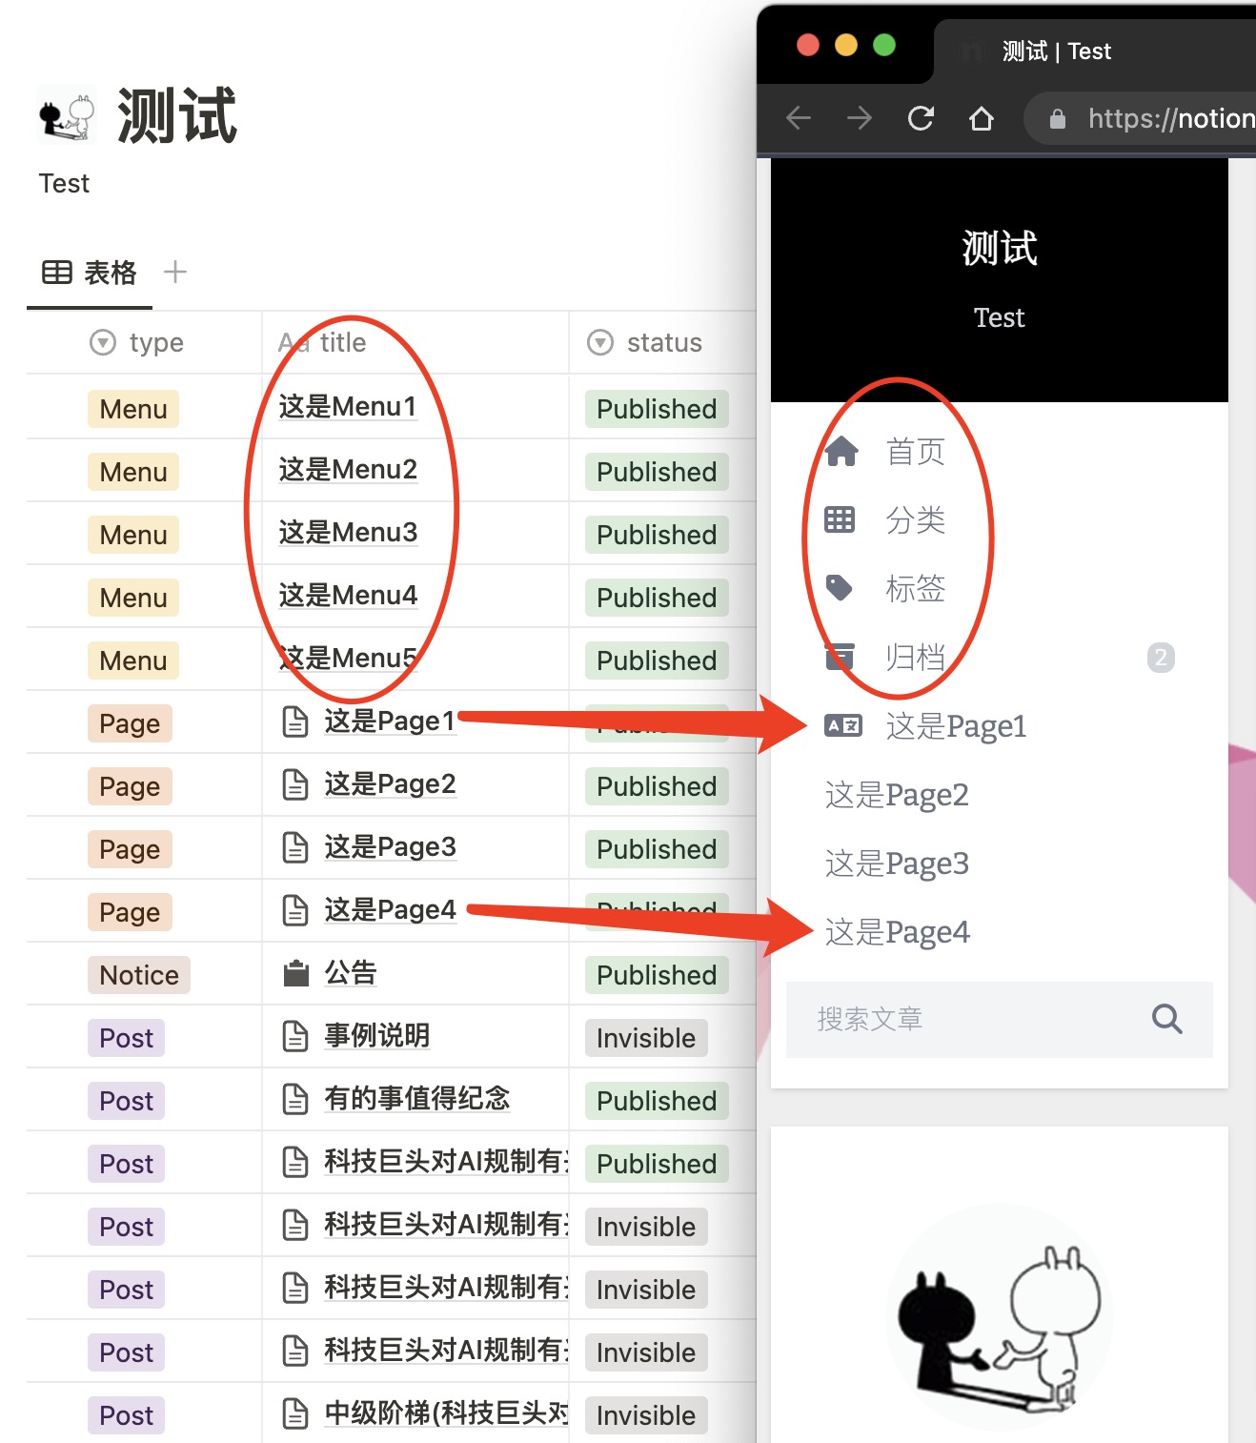Click the 分类 category grid icon
The image size is (1256, 1443).
[x=840, y=519]
